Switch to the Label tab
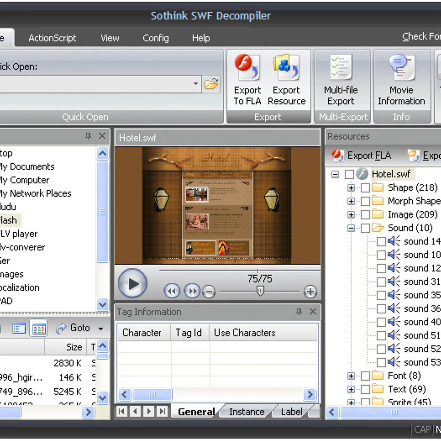 (292, 412)
